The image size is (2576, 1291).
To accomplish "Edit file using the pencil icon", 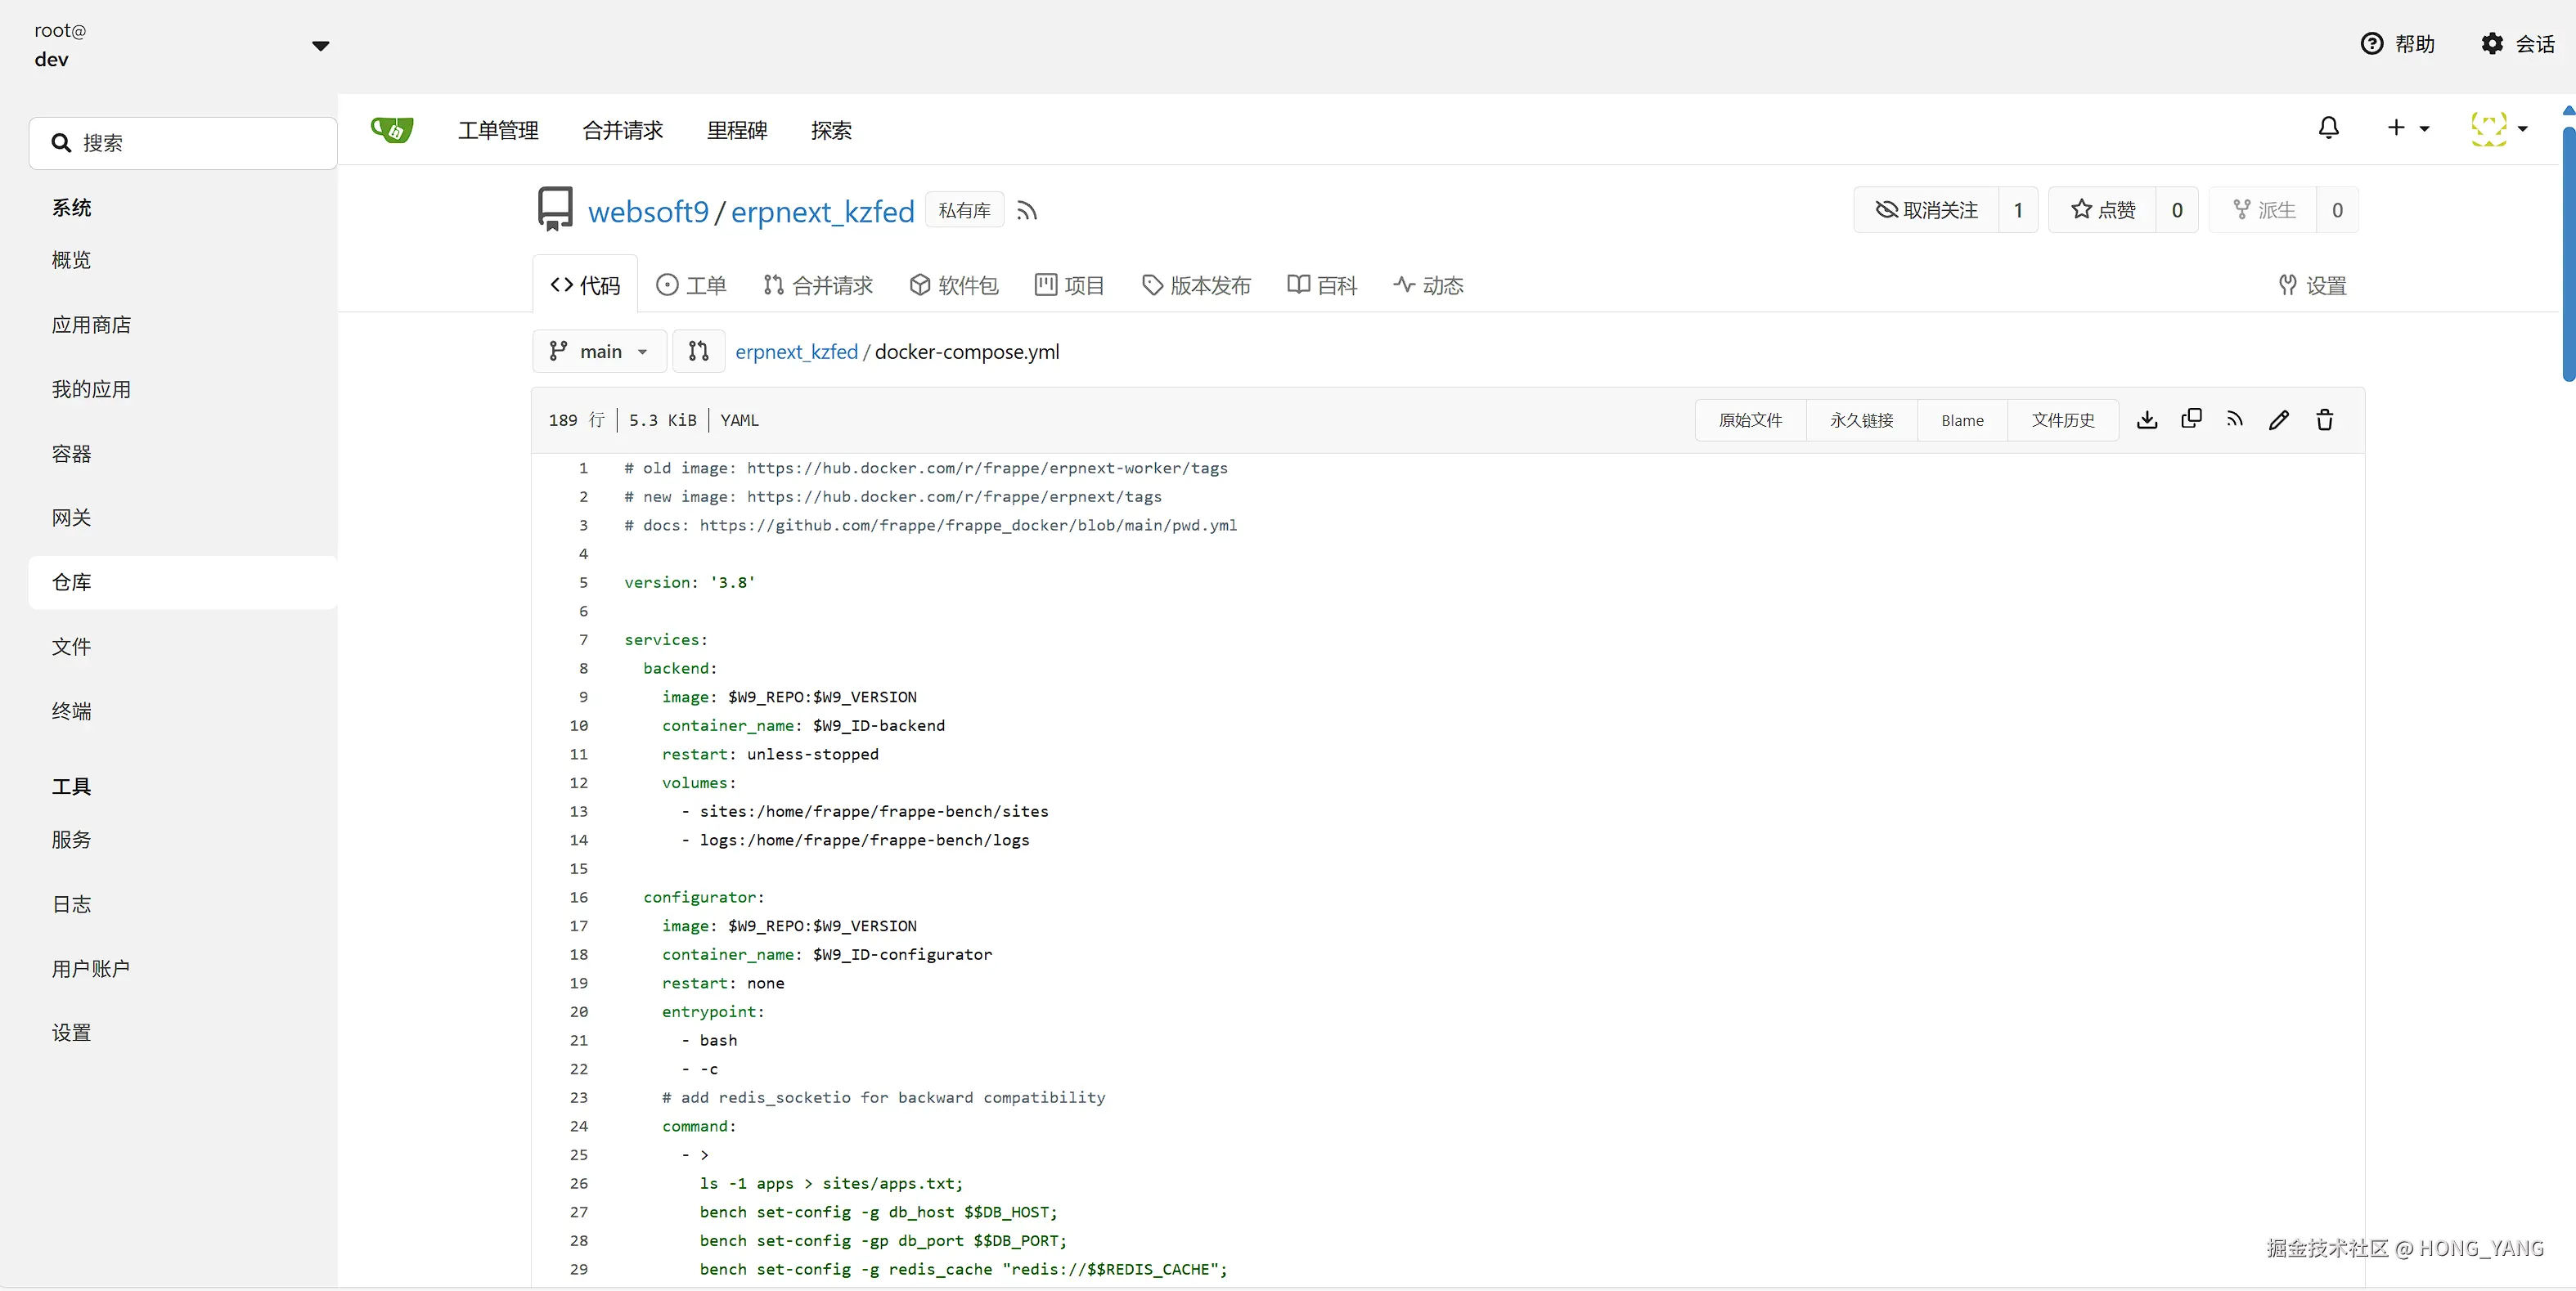I will (x=2279, y=419).
